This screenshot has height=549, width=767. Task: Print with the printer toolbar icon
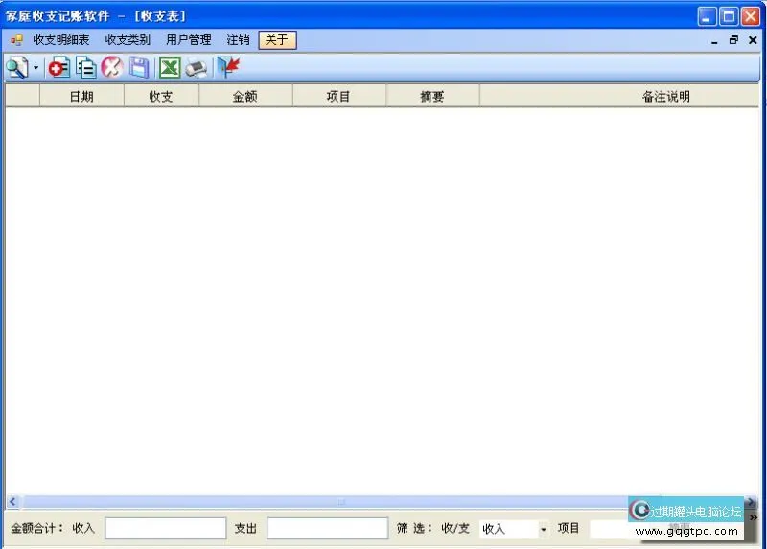pos(197,67)
